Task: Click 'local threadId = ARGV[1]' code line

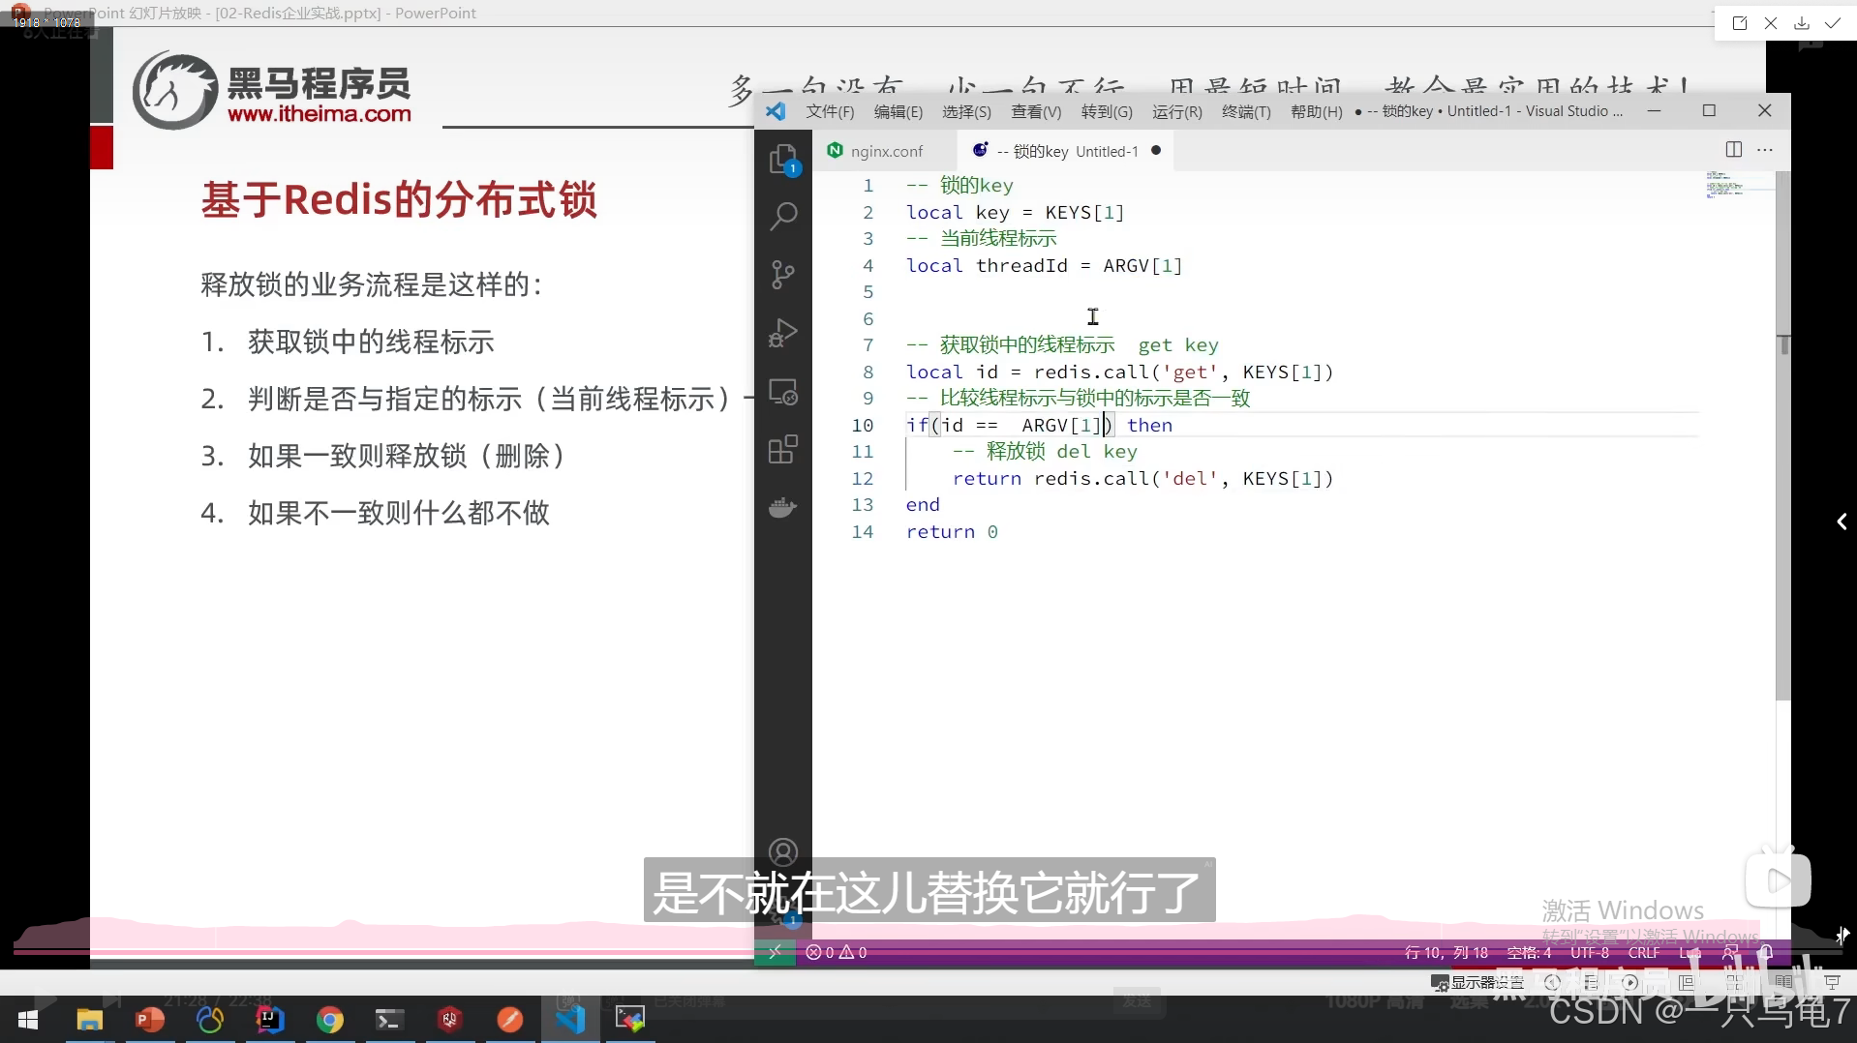Action: click(x=1044, y=265)
